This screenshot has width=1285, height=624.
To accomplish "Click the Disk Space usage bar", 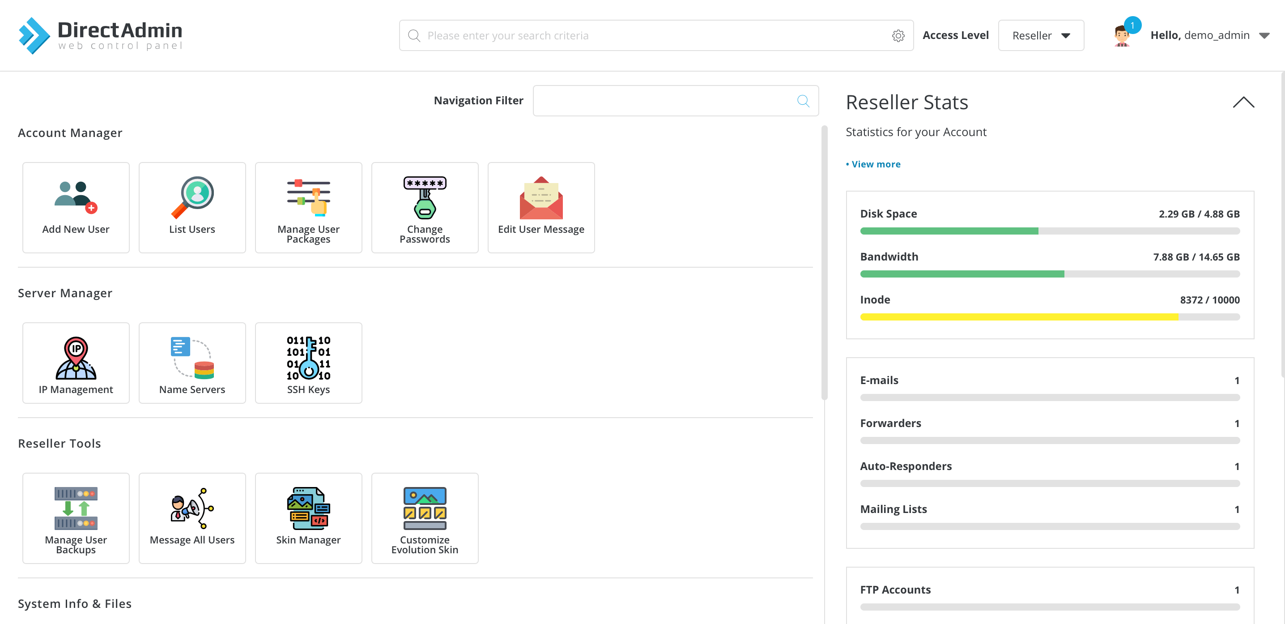I will pyautogui.click(x=1050, y=231).
